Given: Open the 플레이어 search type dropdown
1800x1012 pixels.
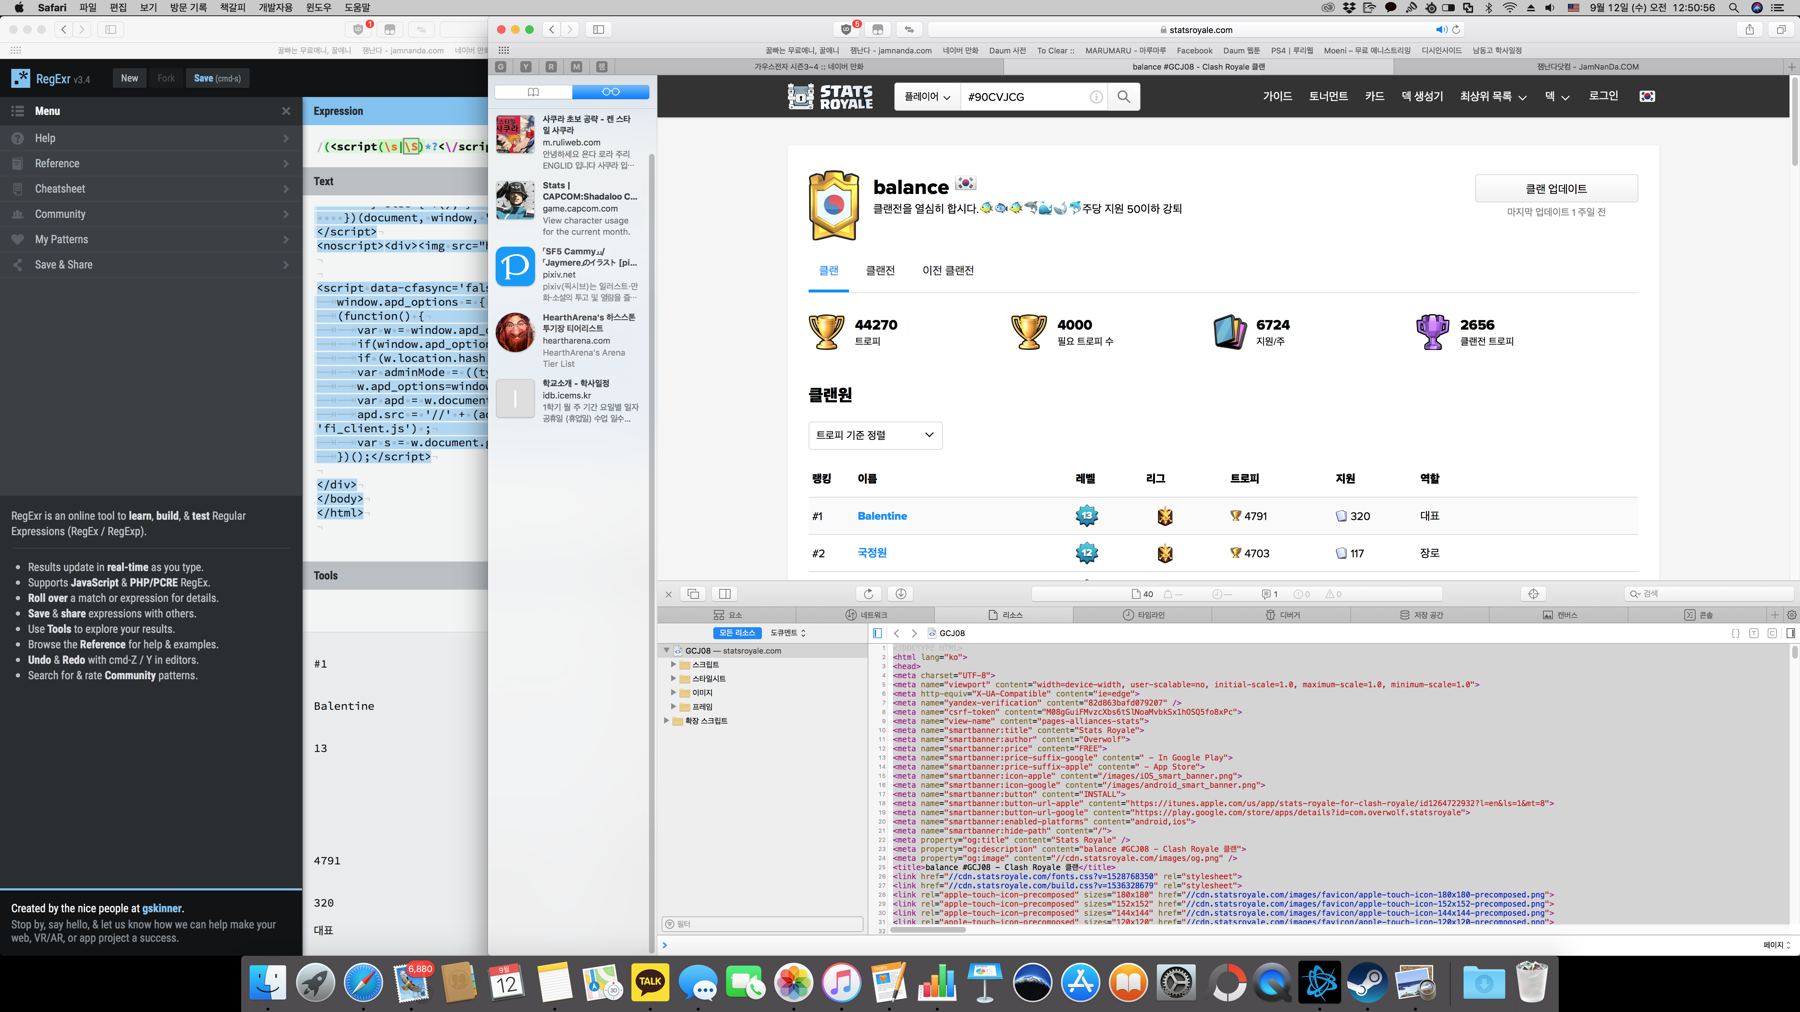Looking at the screenshot, I should [x=927, y=96].
